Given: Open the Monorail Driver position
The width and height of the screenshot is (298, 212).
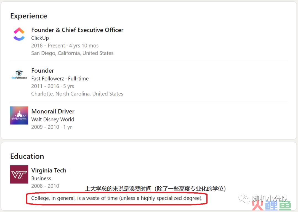Looking at the screenshot, I should coord(53,111).
